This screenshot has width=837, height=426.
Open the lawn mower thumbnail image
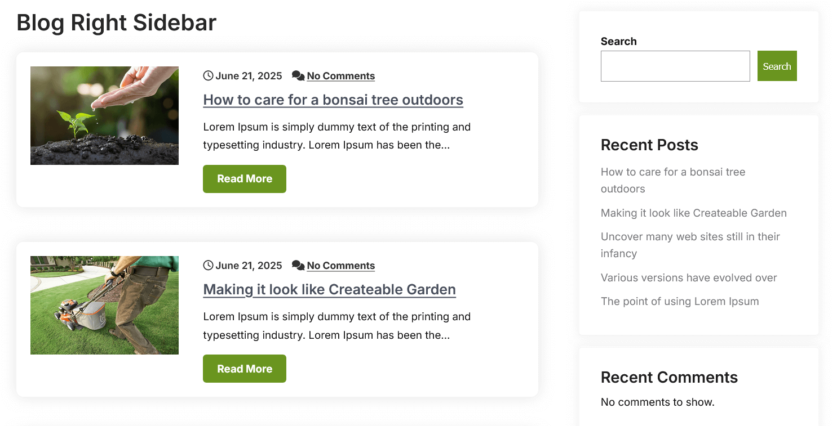[104, 305]
